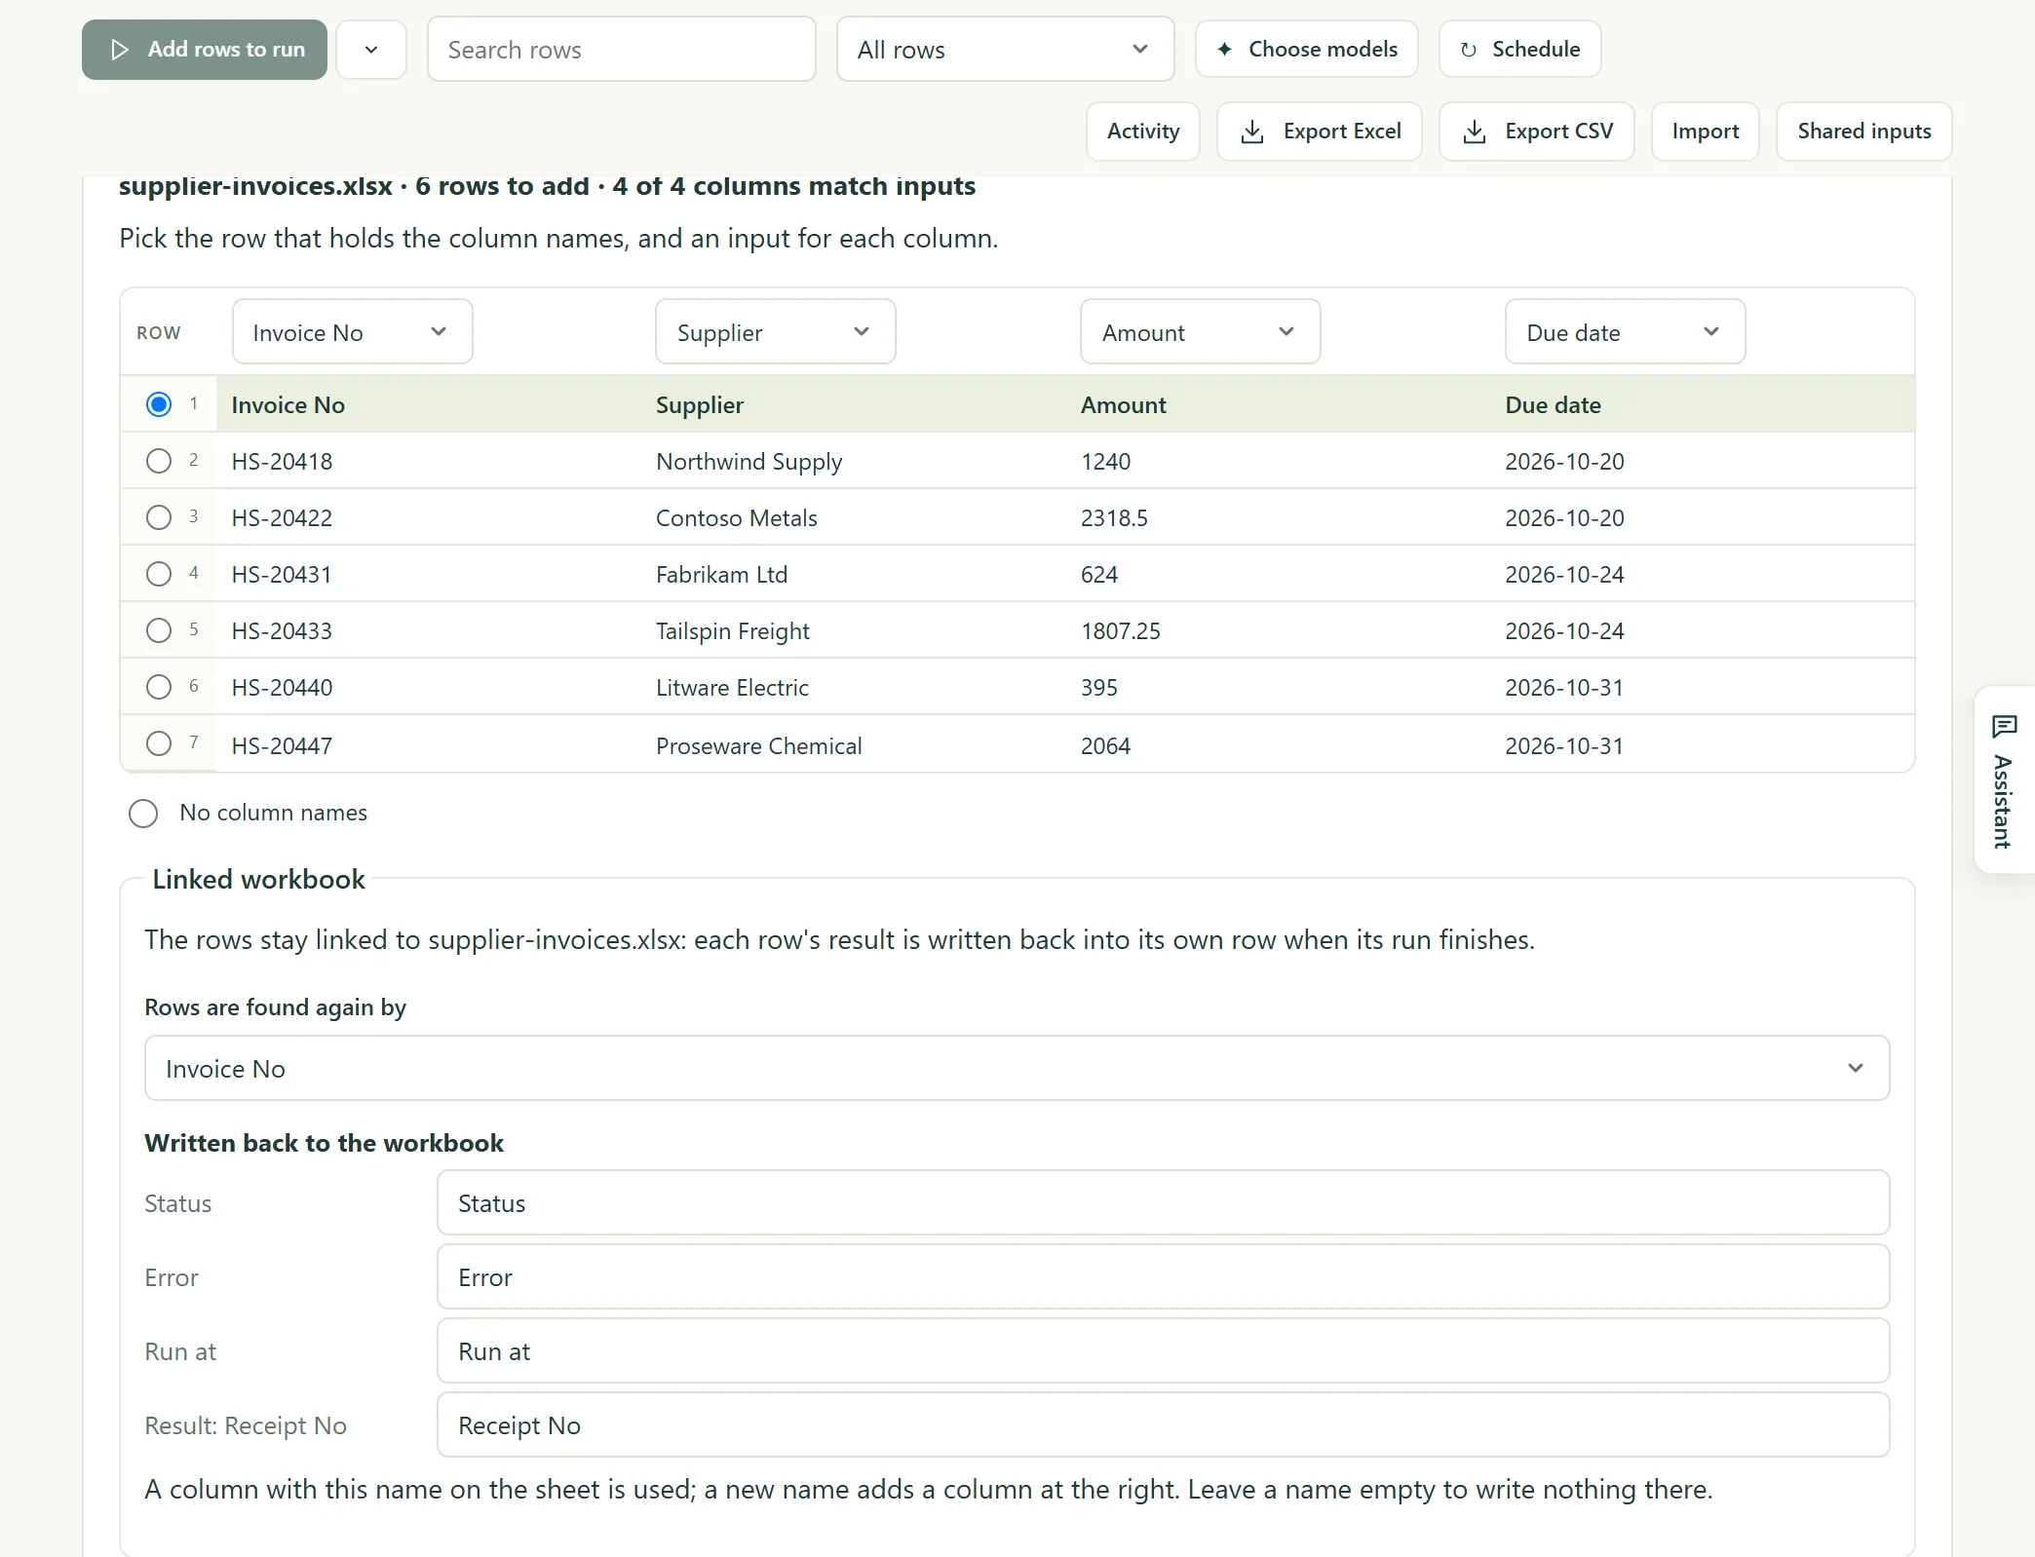Expand the Rows are found again by dropdown
The height and width of the screenshot is (1557, 2035).
coord(1017,1069)
